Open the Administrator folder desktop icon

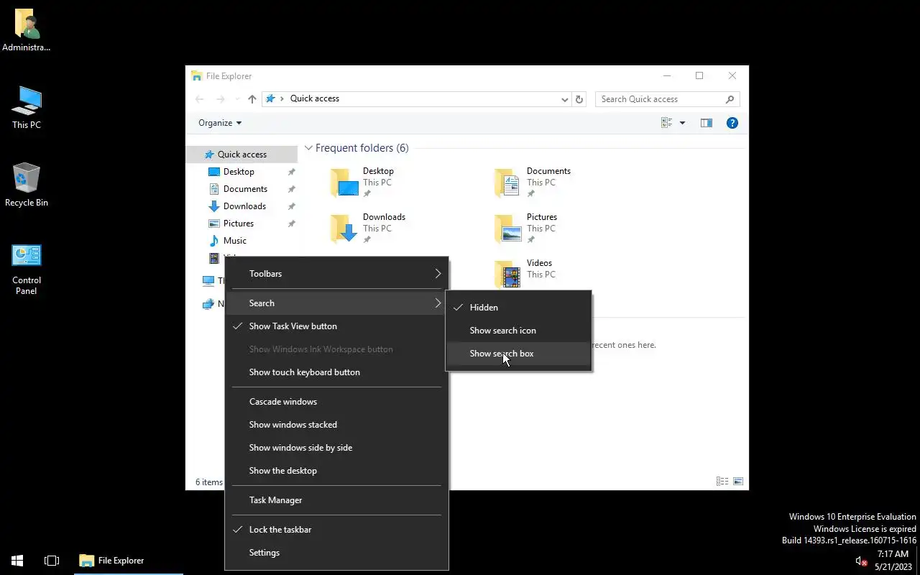27,30
